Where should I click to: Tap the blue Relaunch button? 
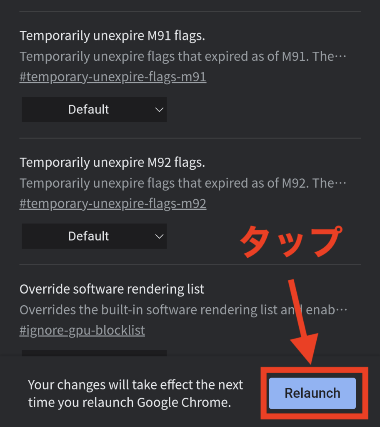click(312, 393)
